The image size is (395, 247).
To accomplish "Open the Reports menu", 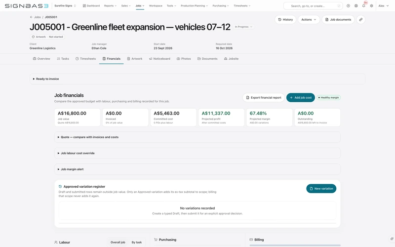I will pyautogui.click(x=110, y=6).
